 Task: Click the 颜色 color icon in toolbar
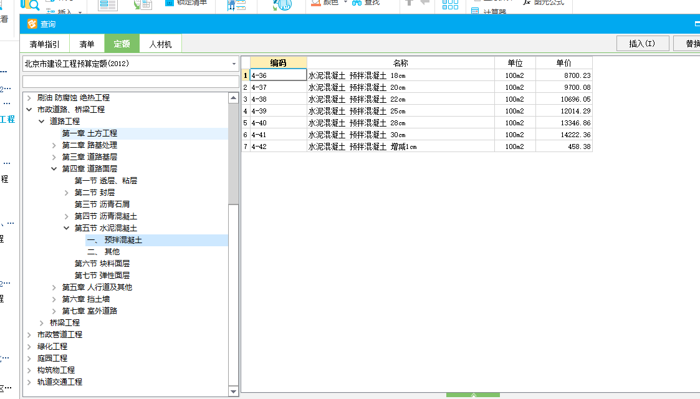[x=315, y=2]
